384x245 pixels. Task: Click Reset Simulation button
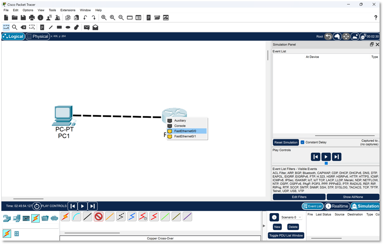pos(286,142)
